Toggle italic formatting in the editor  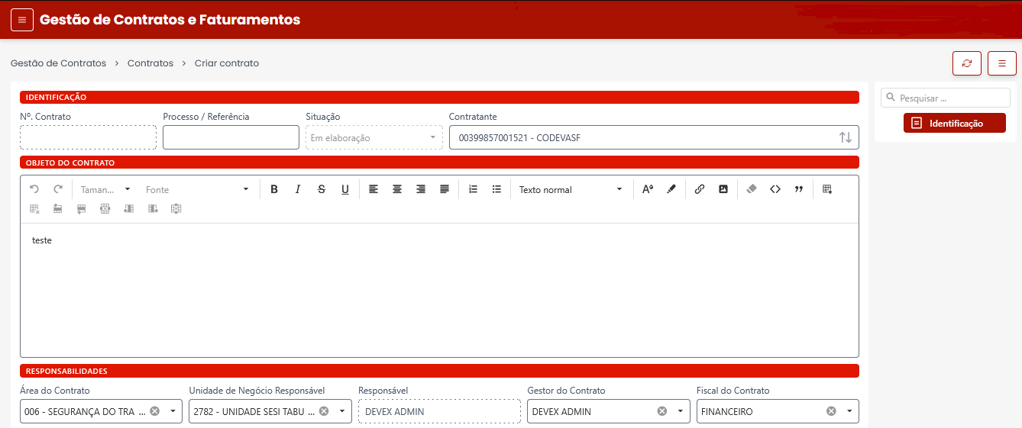pos(298,189)
